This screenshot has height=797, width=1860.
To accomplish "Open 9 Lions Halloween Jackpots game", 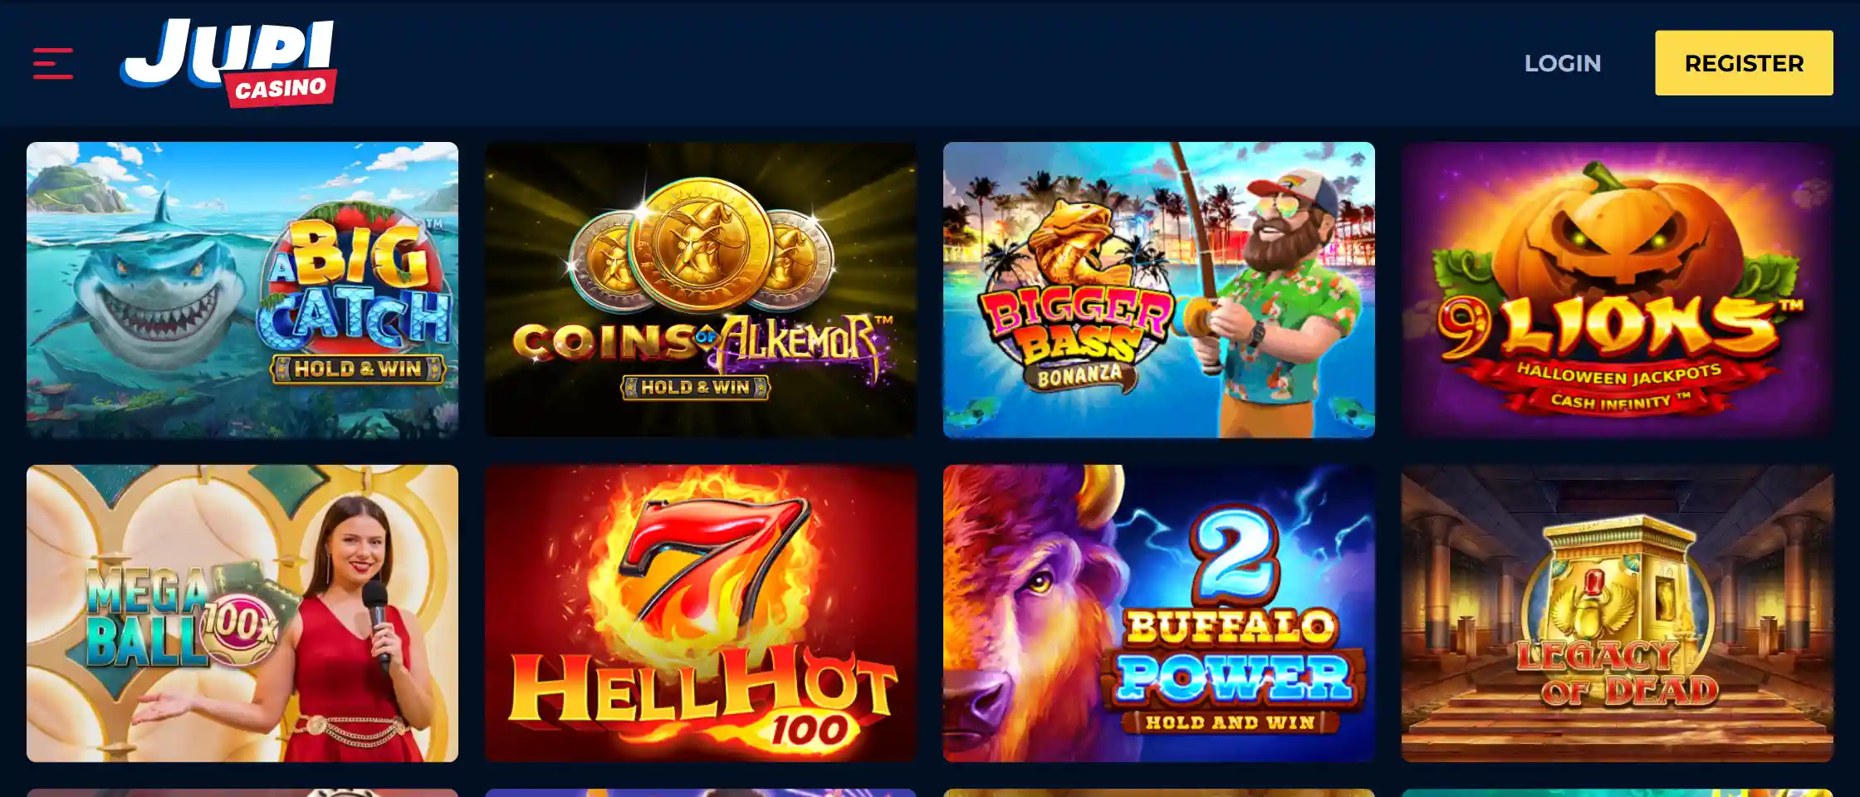I will [1618, 290].
